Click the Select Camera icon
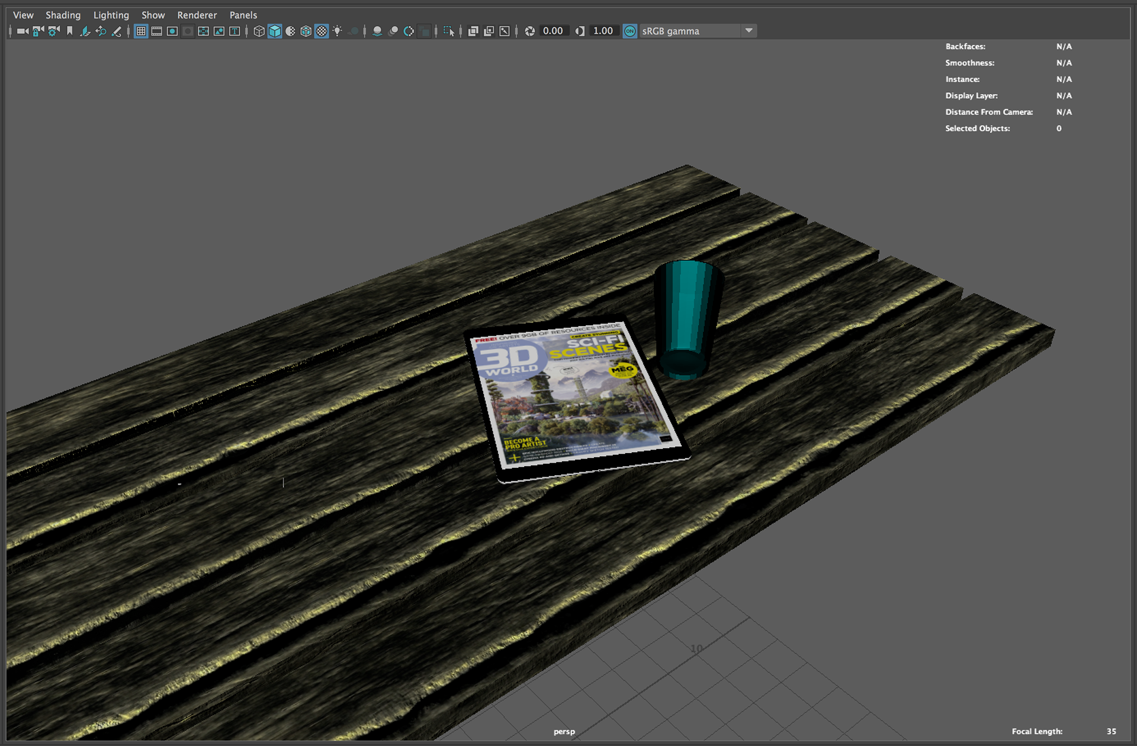The width and height of the screenshot is (1137, 746). pyautogui.click(x=23, y=31)
